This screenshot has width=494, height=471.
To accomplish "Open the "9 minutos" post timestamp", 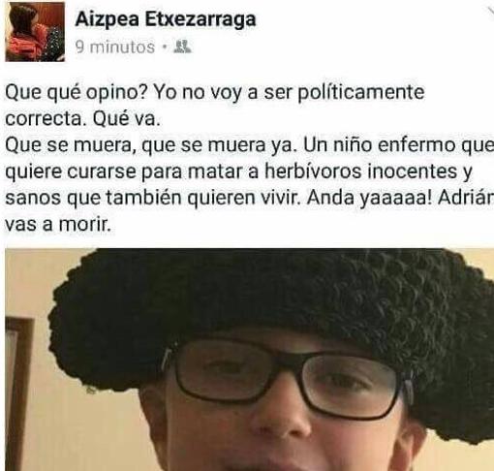I will [115, 47].
